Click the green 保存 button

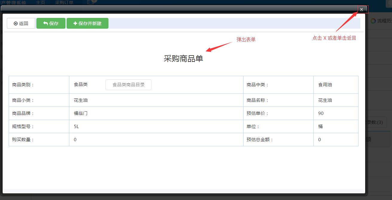[x=51, y=23]
